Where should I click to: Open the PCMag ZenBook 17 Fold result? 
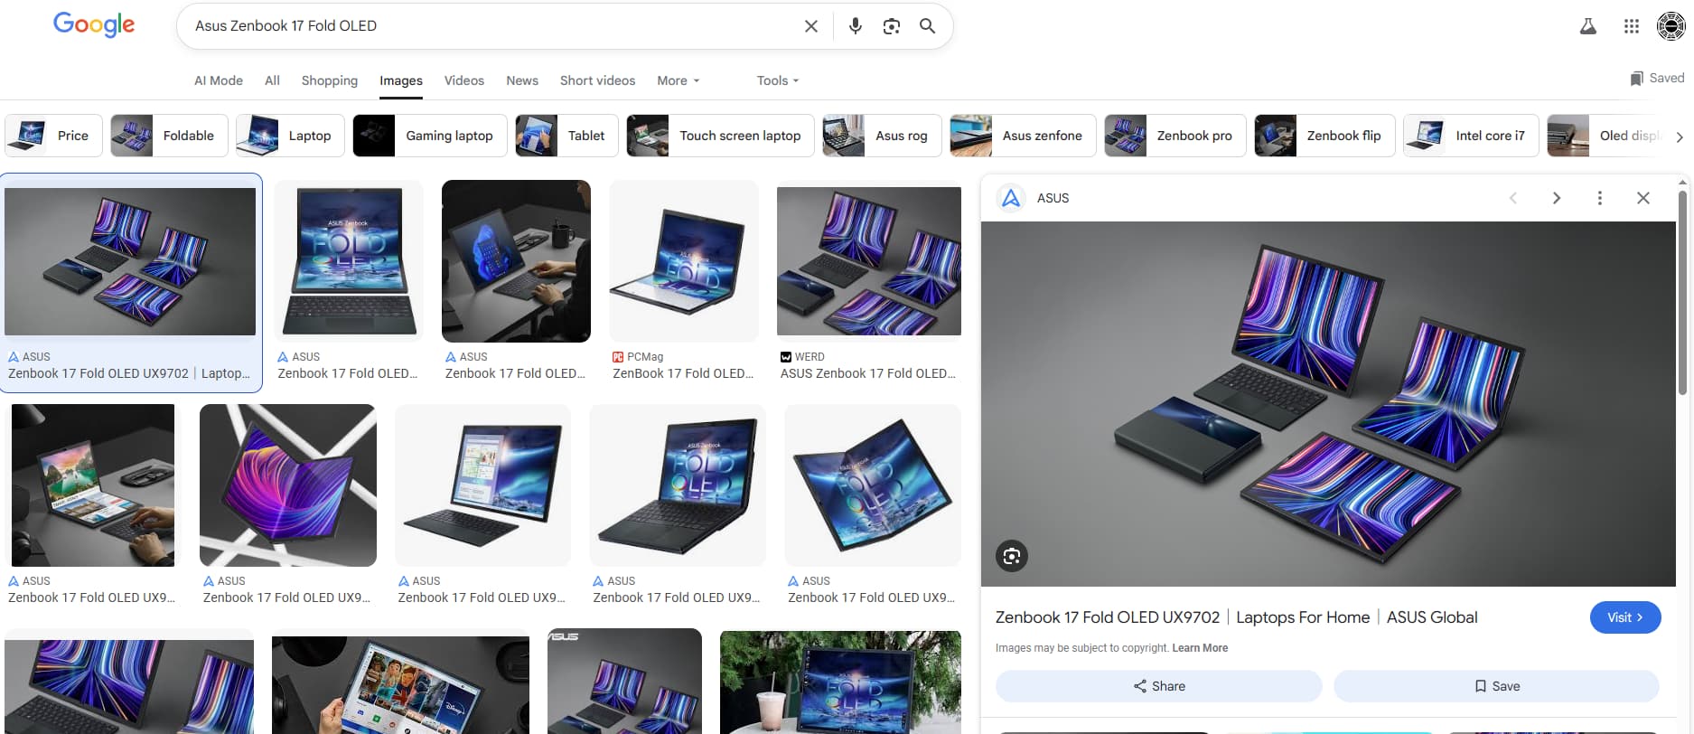684,280
